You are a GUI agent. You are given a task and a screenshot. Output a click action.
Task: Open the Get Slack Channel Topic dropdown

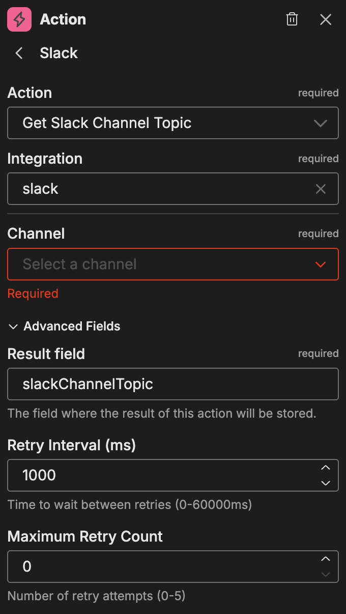point(173,123)
